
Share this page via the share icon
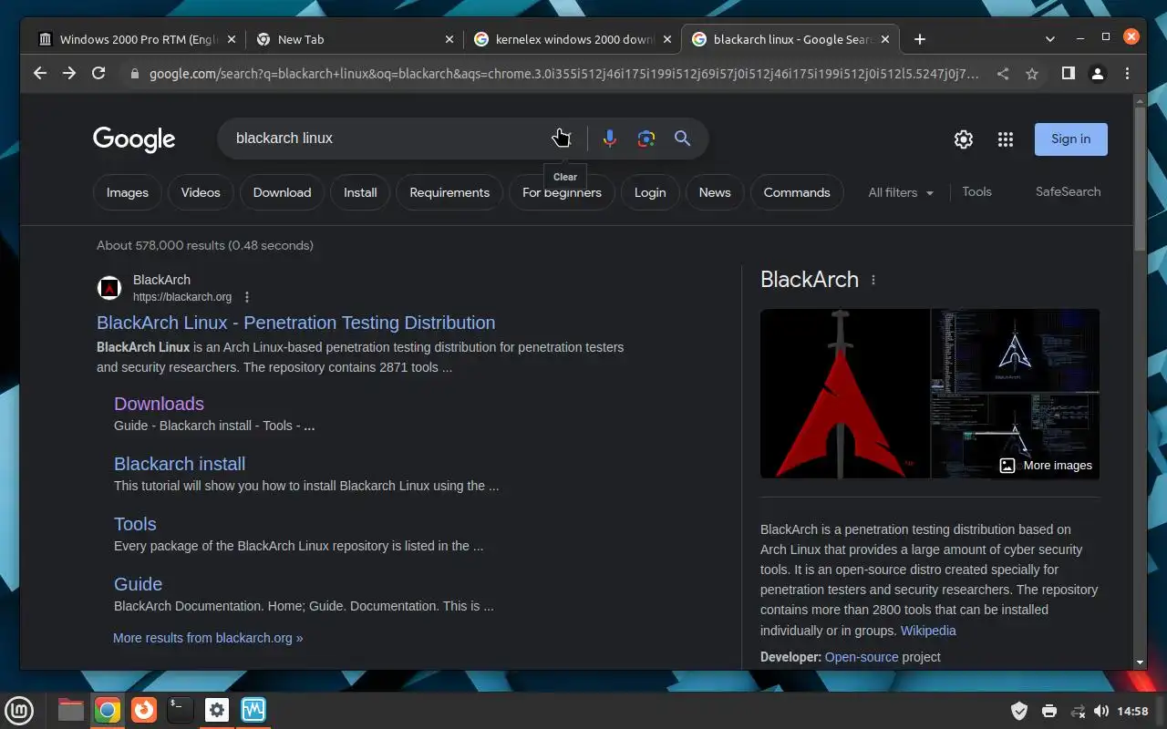(1003, 74)
